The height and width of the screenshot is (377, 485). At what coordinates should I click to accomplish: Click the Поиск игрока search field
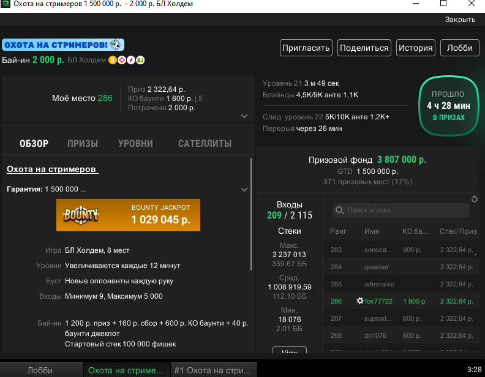[x=401, y=211]
